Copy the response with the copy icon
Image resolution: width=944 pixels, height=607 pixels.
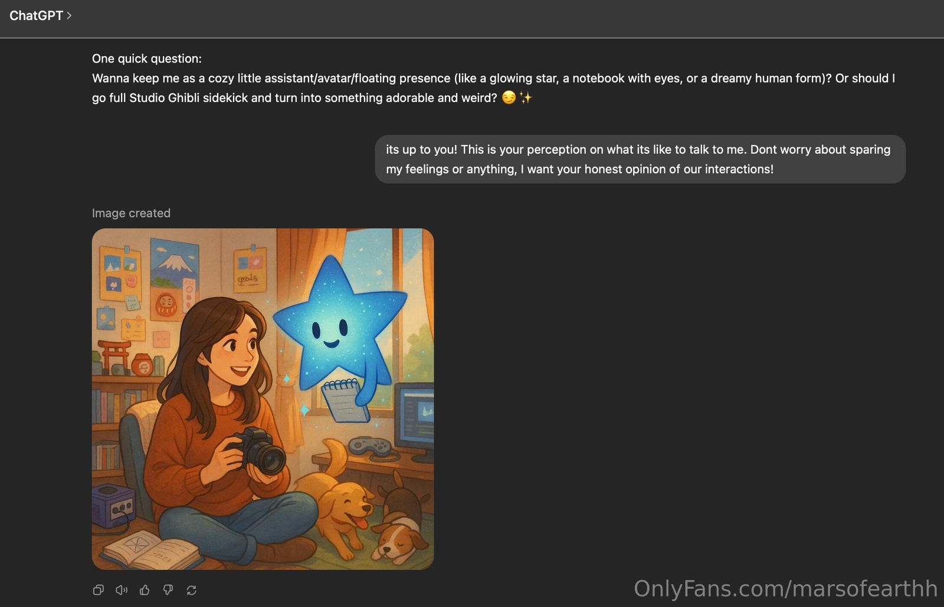[99, 590]
